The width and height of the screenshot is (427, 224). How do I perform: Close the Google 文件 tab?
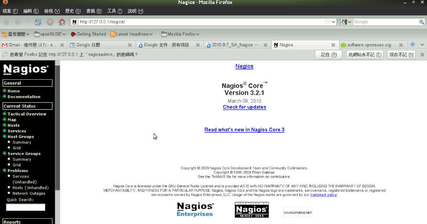click(x=197, y=45)
